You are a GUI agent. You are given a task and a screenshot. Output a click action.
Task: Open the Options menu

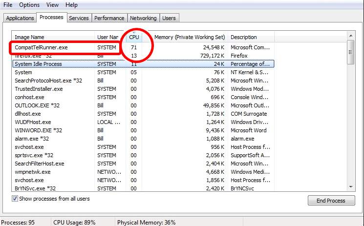pyautogui.click(x=29, y=5)
